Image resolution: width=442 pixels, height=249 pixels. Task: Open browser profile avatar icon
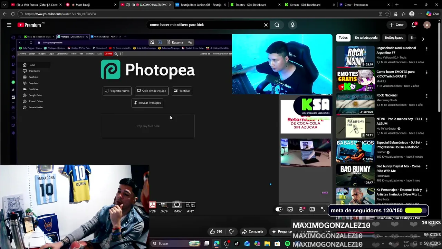click(412, 14)
